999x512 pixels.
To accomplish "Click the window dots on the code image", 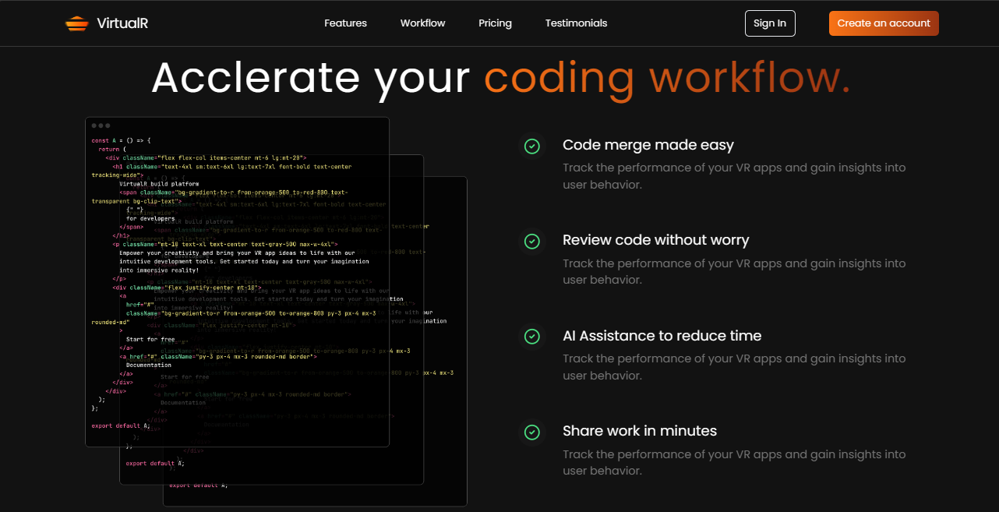I will pyautogui.click(x=101, y=125).
